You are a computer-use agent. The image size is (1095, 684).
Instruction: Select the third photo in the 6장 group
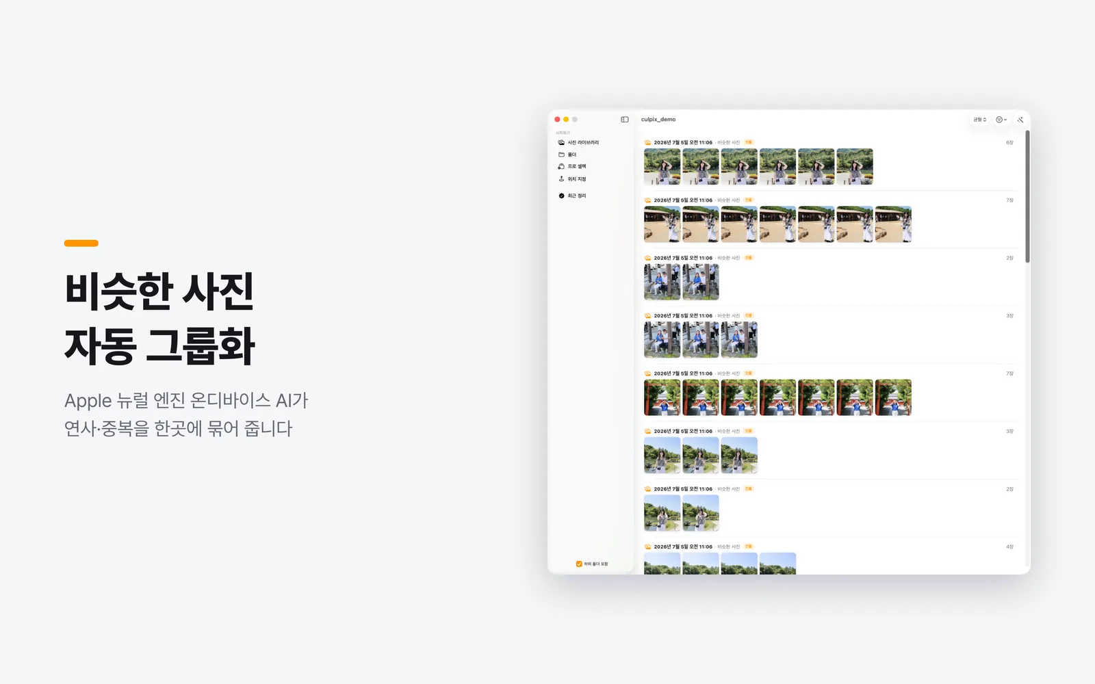click(739, 167)
